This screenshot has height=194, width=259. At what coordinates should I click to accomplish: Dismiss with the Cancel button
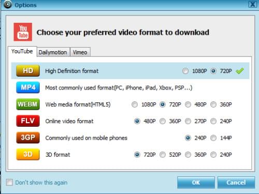click(236, 183)
